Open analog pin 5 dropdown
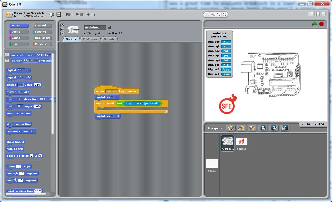332x202 pixels. 20,85
